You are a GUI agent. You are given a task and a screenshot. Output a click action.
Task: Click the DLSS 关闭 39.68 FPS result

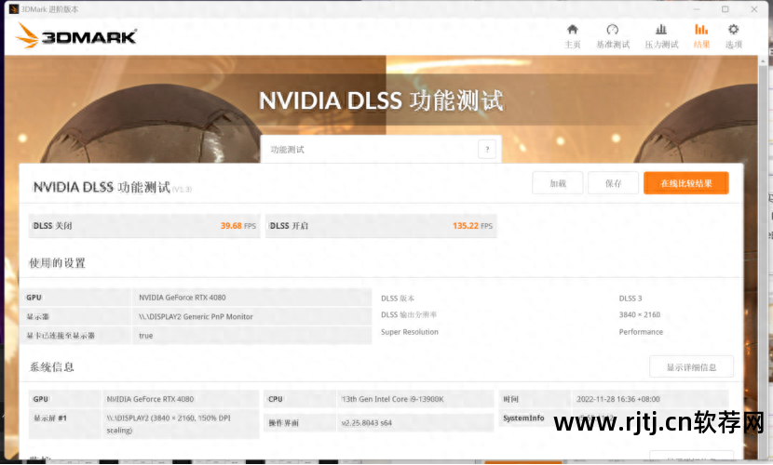tap(144, 226)
